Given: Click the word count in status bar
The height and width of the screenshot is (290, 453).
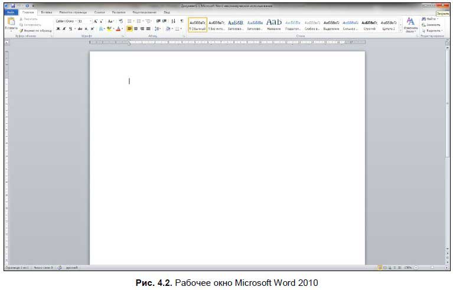Looking at the screenshot, I should pos(43,268).
